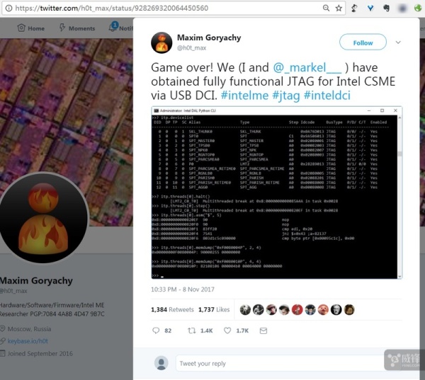Click the zoom magnifier icon in the address bar
The height and width of the screenshot is (380, 425).
[x=327, y=8]
